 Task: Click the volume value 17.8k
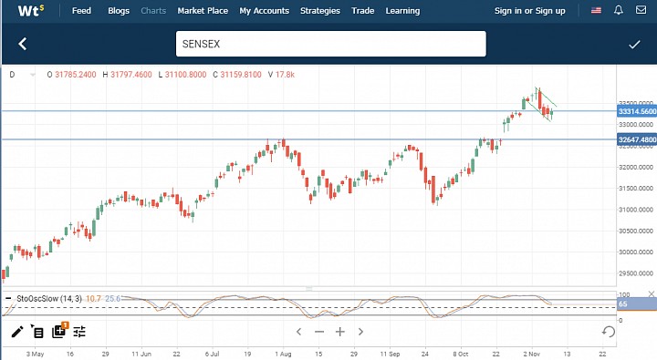pyautogui.click(x=285, y=75)
